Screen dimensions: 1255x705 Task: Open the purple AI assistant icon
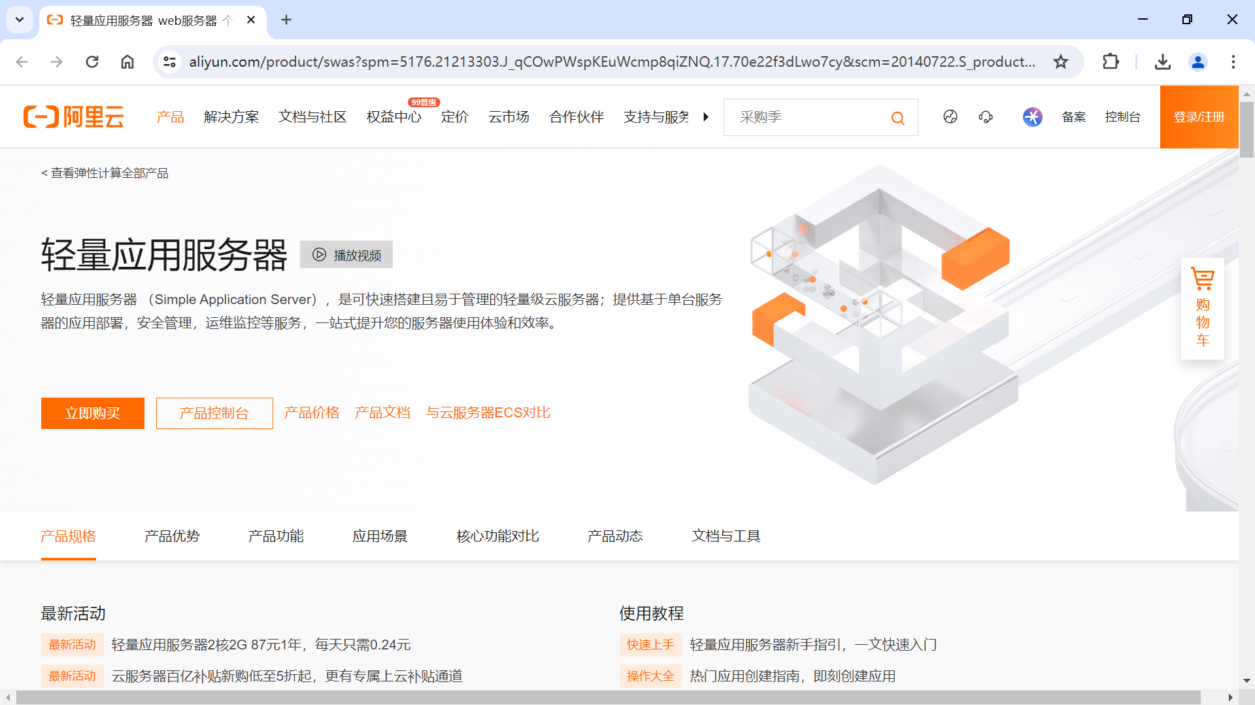pyautogui.click(x=1033, y=117)
